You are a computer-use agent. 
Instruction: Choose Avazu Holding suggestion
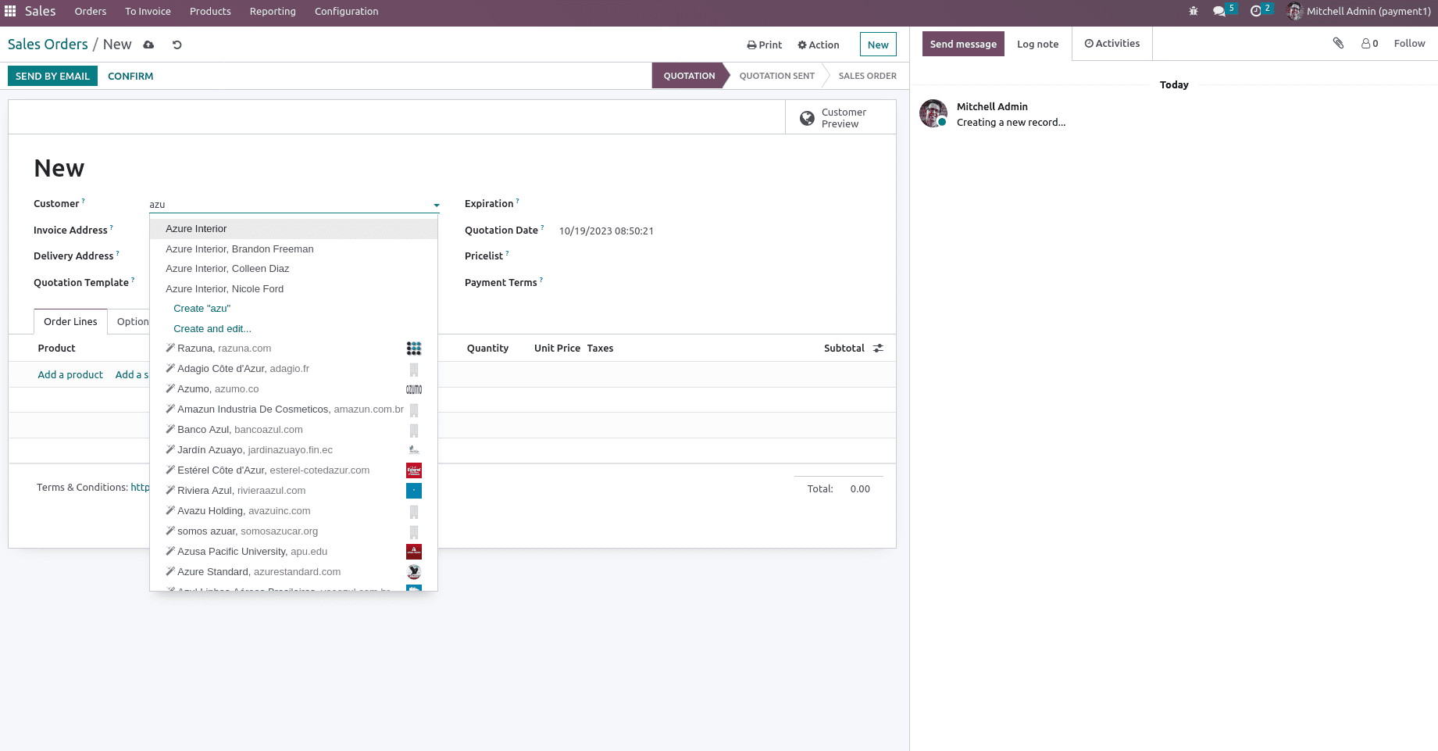(294, 511)
